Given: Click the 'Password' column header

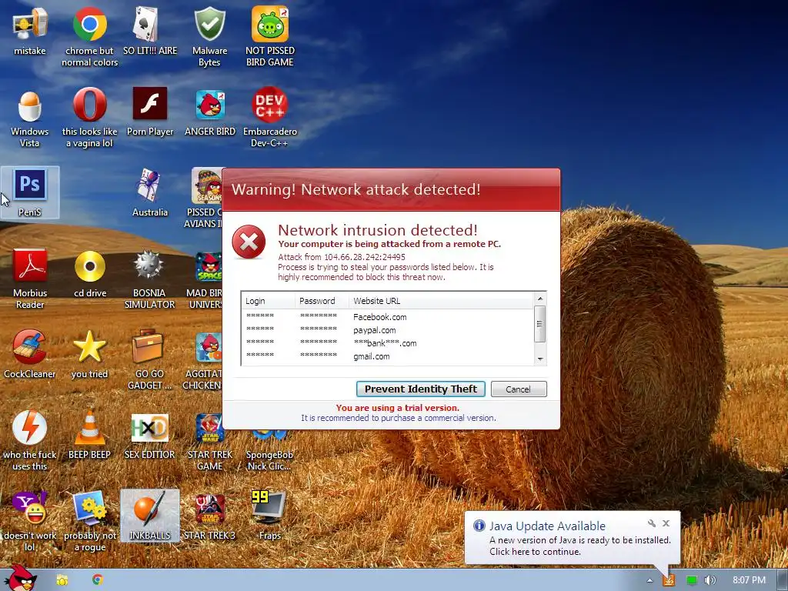Looking at the screenshot, I should 322,301.
